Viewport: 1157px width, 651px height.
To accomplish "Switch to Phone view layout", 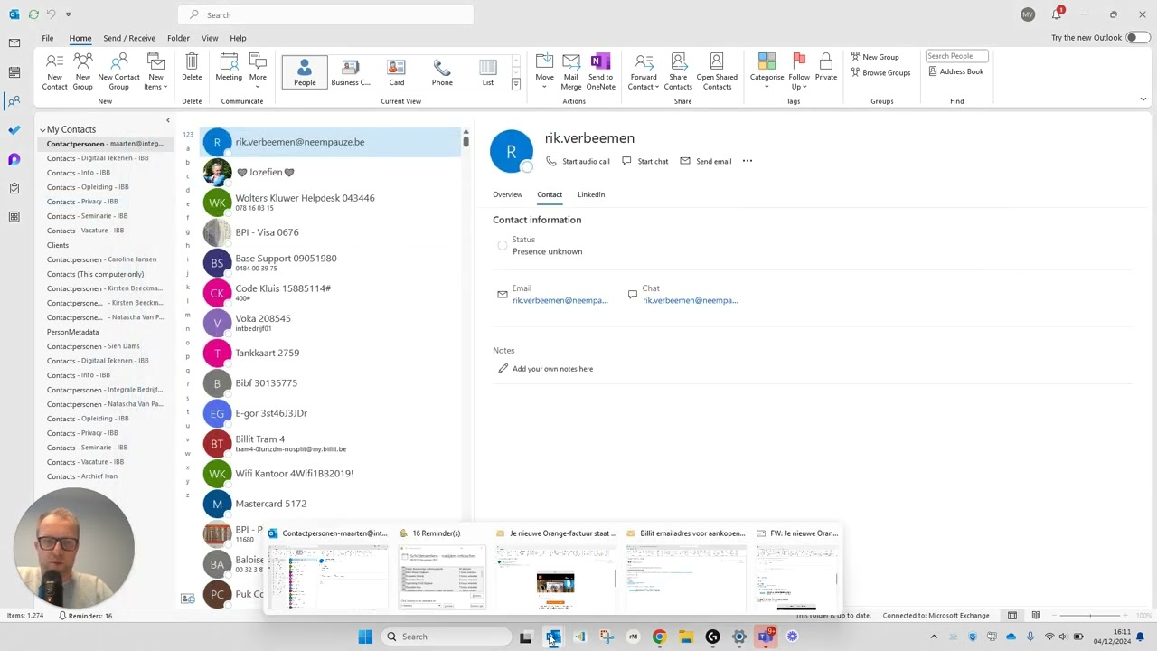I will click(442, 72).
